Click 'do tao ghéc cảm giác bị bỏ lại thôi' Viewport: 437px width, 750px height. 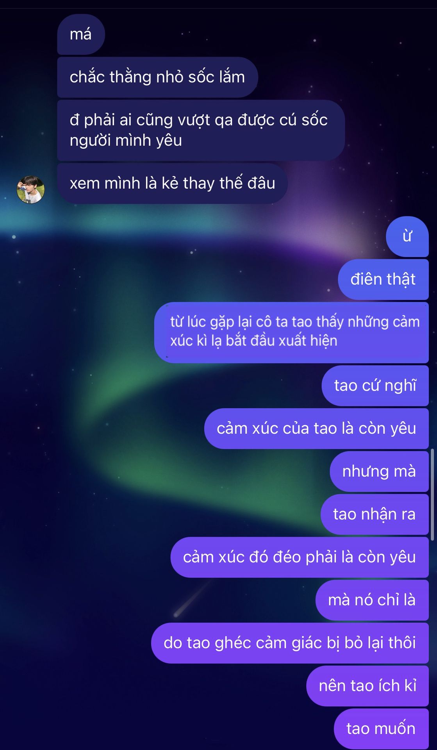tap(290, 643)
